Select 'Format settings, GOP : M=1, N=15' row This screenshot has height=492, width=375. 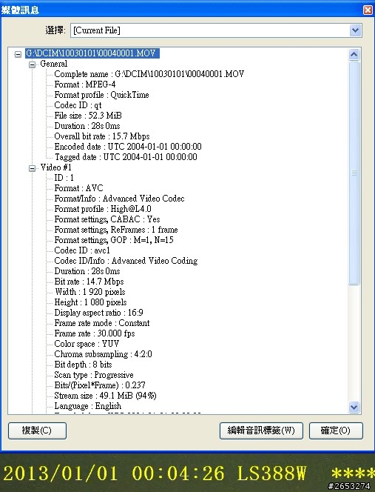tap(114, 240)
